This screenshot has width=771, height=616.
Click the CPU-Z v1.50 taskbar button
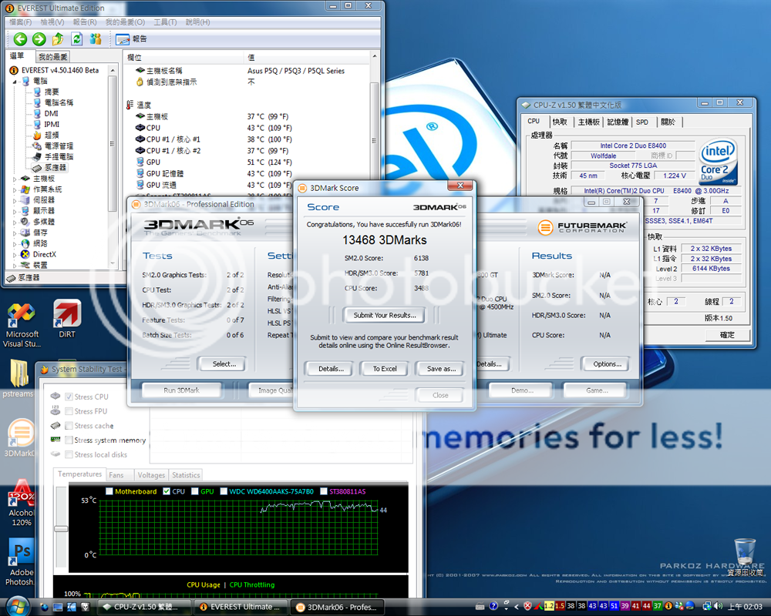pos(145,608)
